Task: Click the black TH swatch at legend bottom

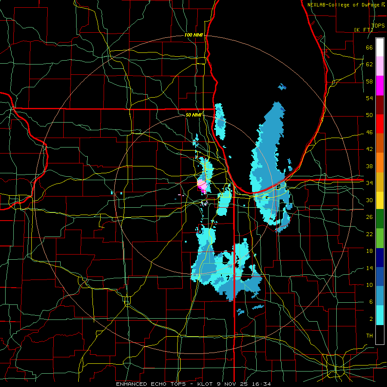Action: (380, 335)
